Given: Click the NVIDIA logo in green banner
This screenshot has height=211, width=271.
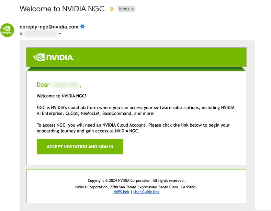Looking at the screenshot, I should tap(54, 57).
